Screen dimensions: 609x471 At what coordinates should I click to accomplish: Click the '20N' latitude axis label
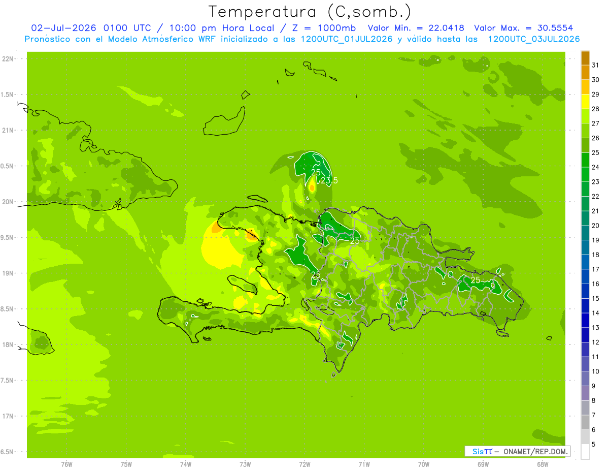click(x=8, y=202)
